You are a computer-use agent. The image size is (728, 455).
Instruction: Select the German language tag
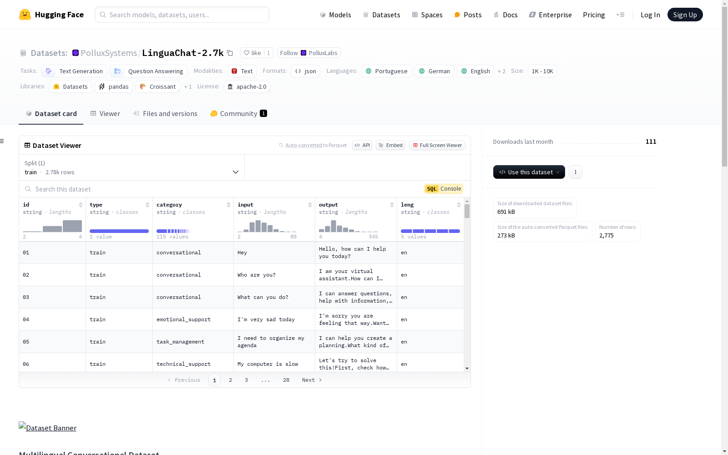[434, 71]
